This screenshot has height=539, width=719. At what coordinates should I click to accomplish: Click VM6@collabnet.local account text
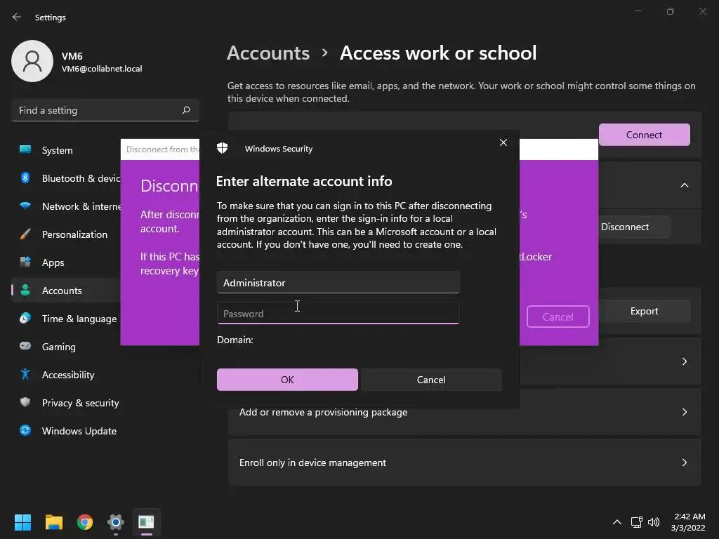tap(102, 69)
